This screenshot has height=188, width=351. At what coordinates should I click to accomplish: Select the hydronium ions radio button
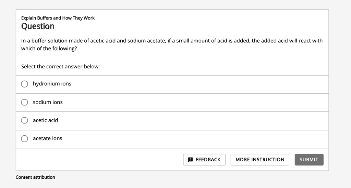[24, 84]
